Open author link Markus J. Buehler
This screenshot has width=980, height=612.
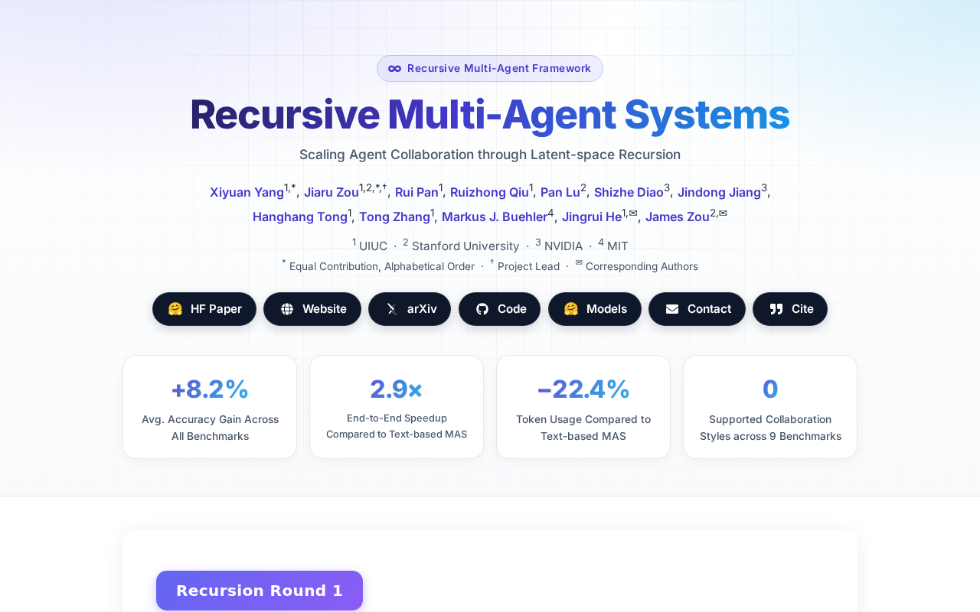tap(495, 217)
